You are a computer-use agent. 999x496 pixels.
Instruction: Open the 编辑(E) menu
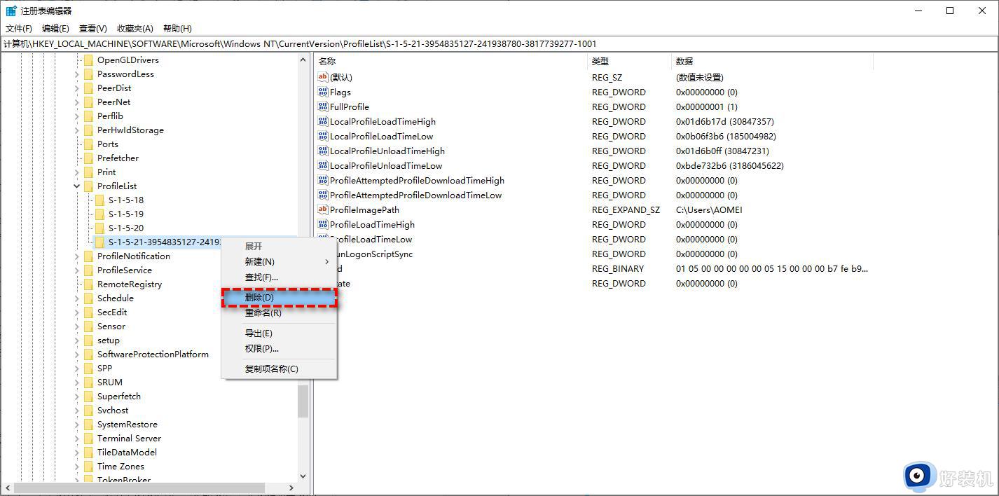(x=55, y=29)
